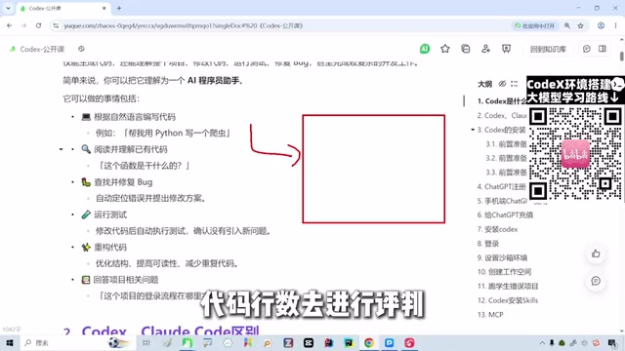The width and height of the screenshot is (625, 351).
Task: Open outline item '2. Codex、Clau...'
Action: 502,115
